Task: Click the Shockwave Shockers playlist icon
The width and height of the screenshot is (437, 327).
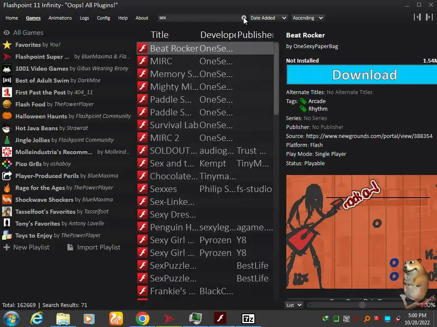Action: 7,200
